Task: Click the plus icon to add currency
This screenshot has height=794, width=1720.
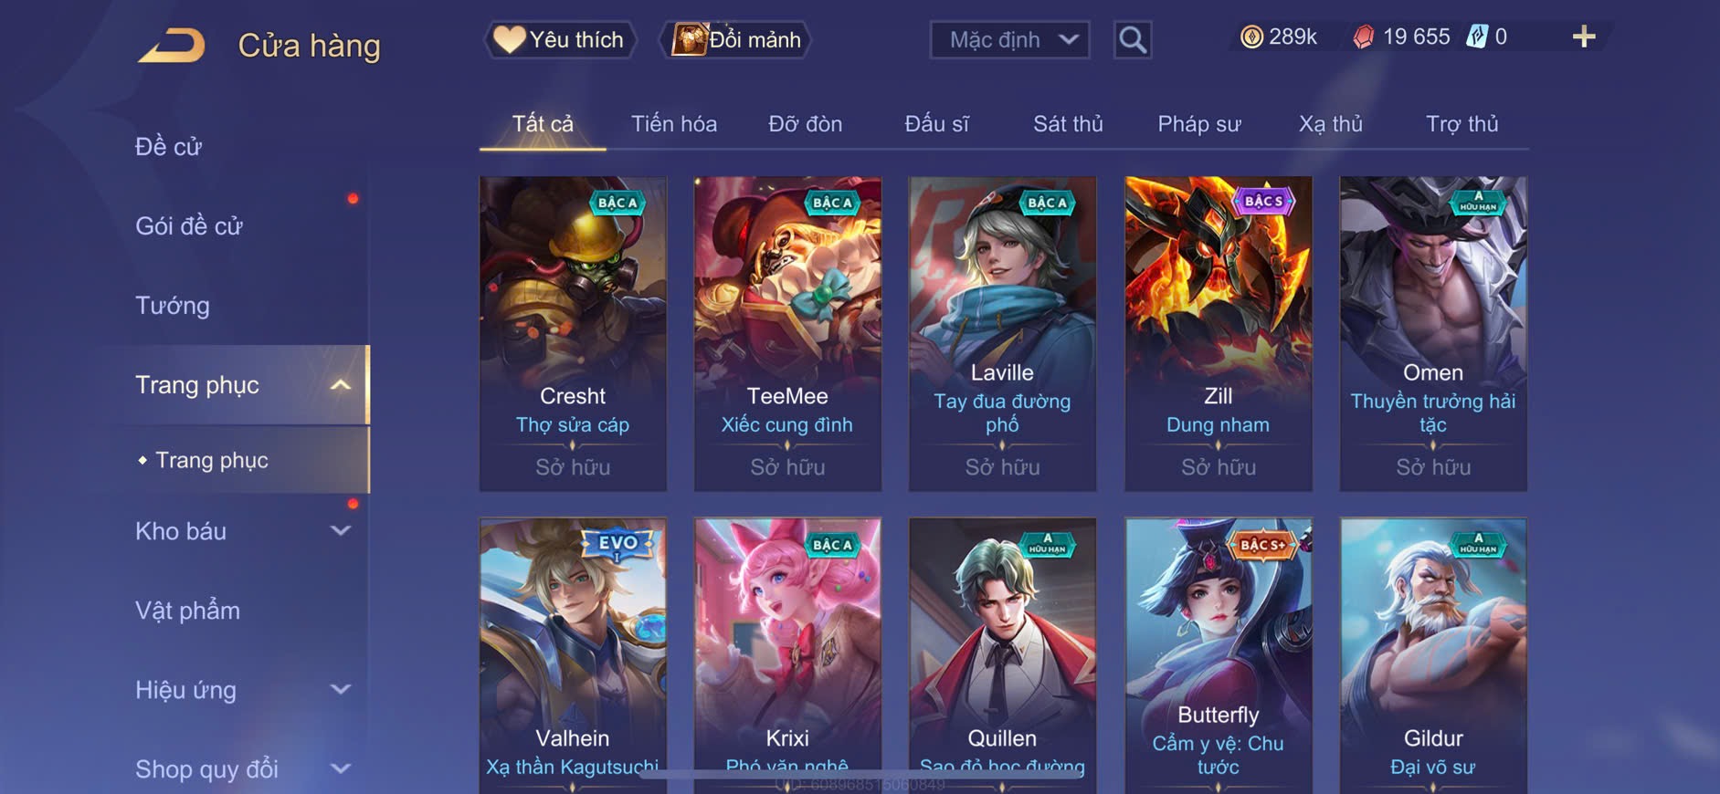Action: coord(1584,37)
